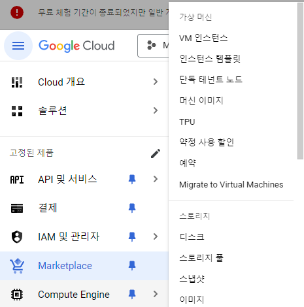Click the API 및 서비스 icon
This screenshot has height=307, width=304.
pos(17,180)
